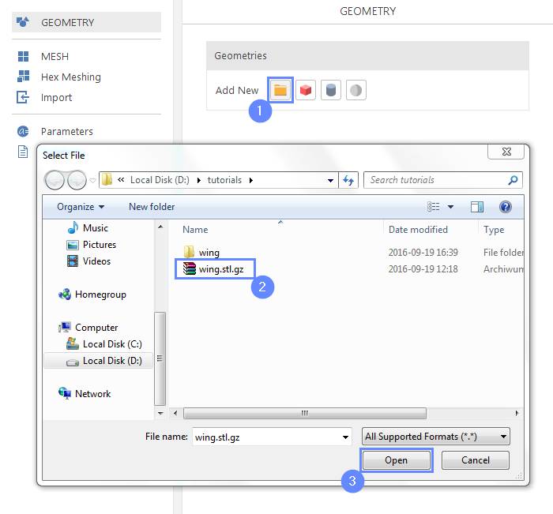Click the down arrow of navigation pane scrollbar
Image resolution: width=553 pixels, height=514 pixels.
click(x=160, y=413)
